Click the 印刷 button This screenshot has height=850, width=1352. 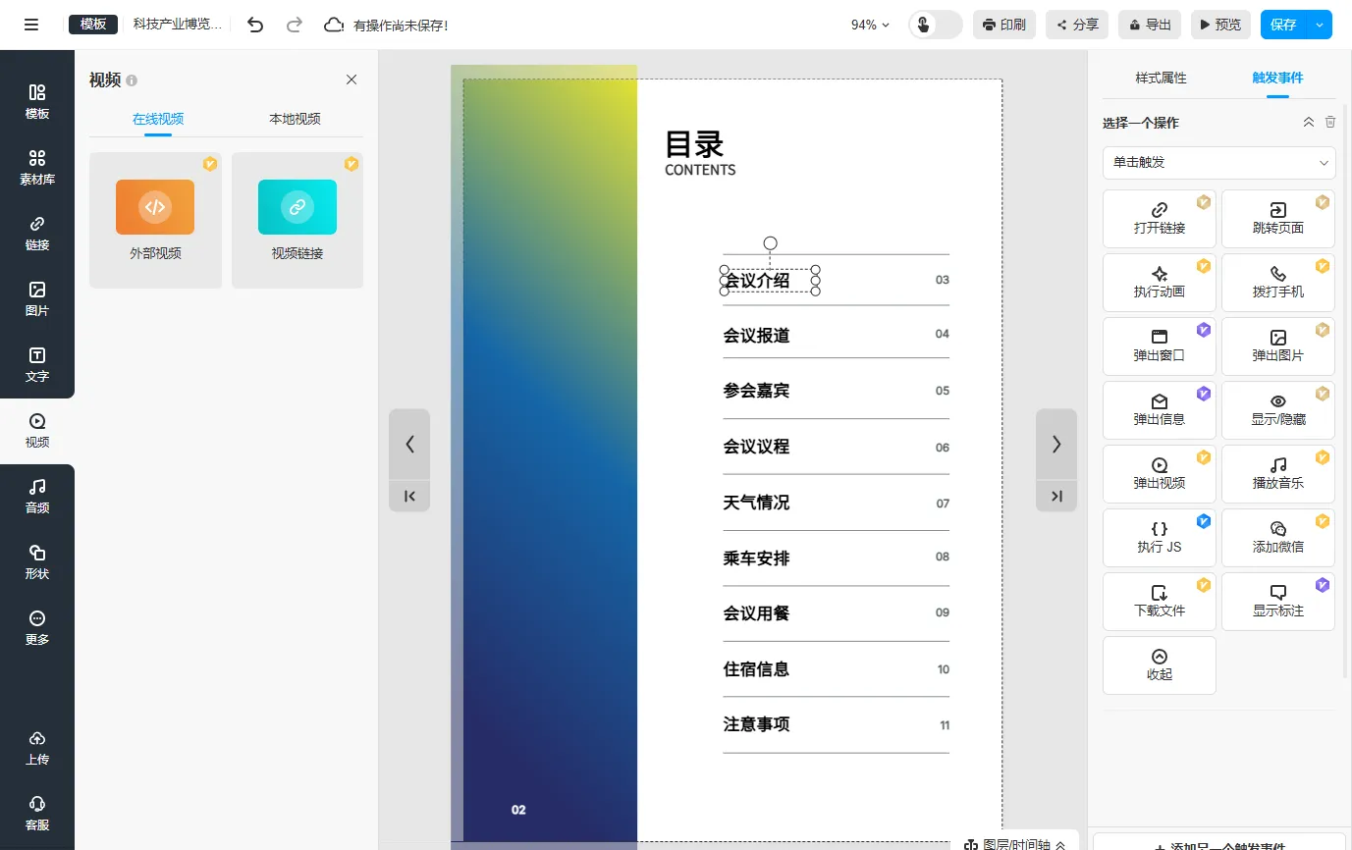point(1003,25)
